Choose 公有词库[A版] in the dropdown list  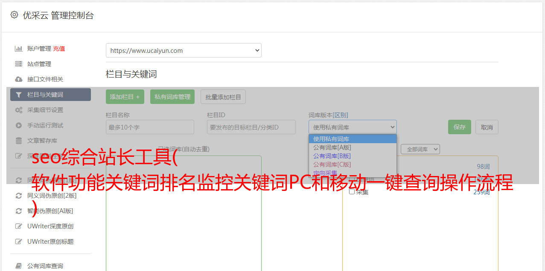pos(353,147)
